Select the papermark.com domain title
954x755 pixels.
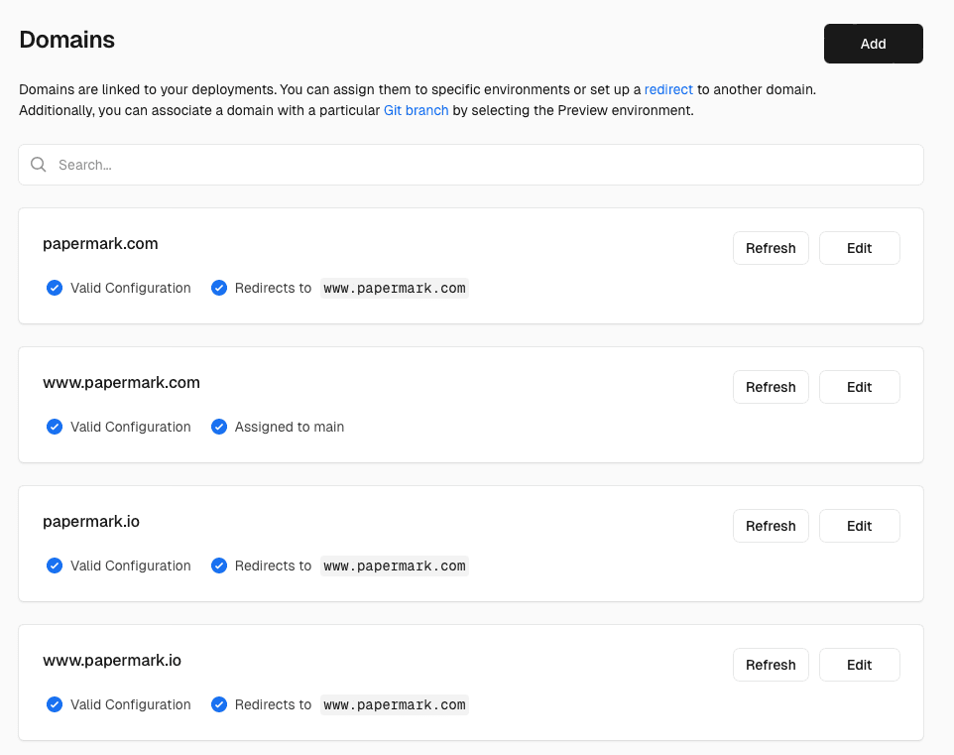(x=100, y=243)
